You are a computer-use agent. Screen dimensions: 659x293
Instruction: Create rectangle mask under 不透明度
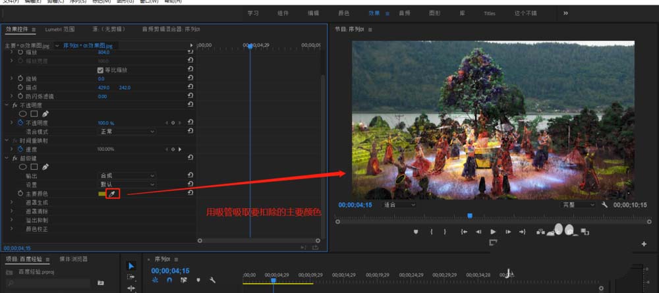pyautogui.click(x=34, y=114)
